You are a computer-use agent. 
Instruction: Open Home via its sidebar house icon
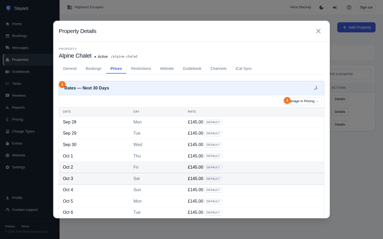(7, 24)
